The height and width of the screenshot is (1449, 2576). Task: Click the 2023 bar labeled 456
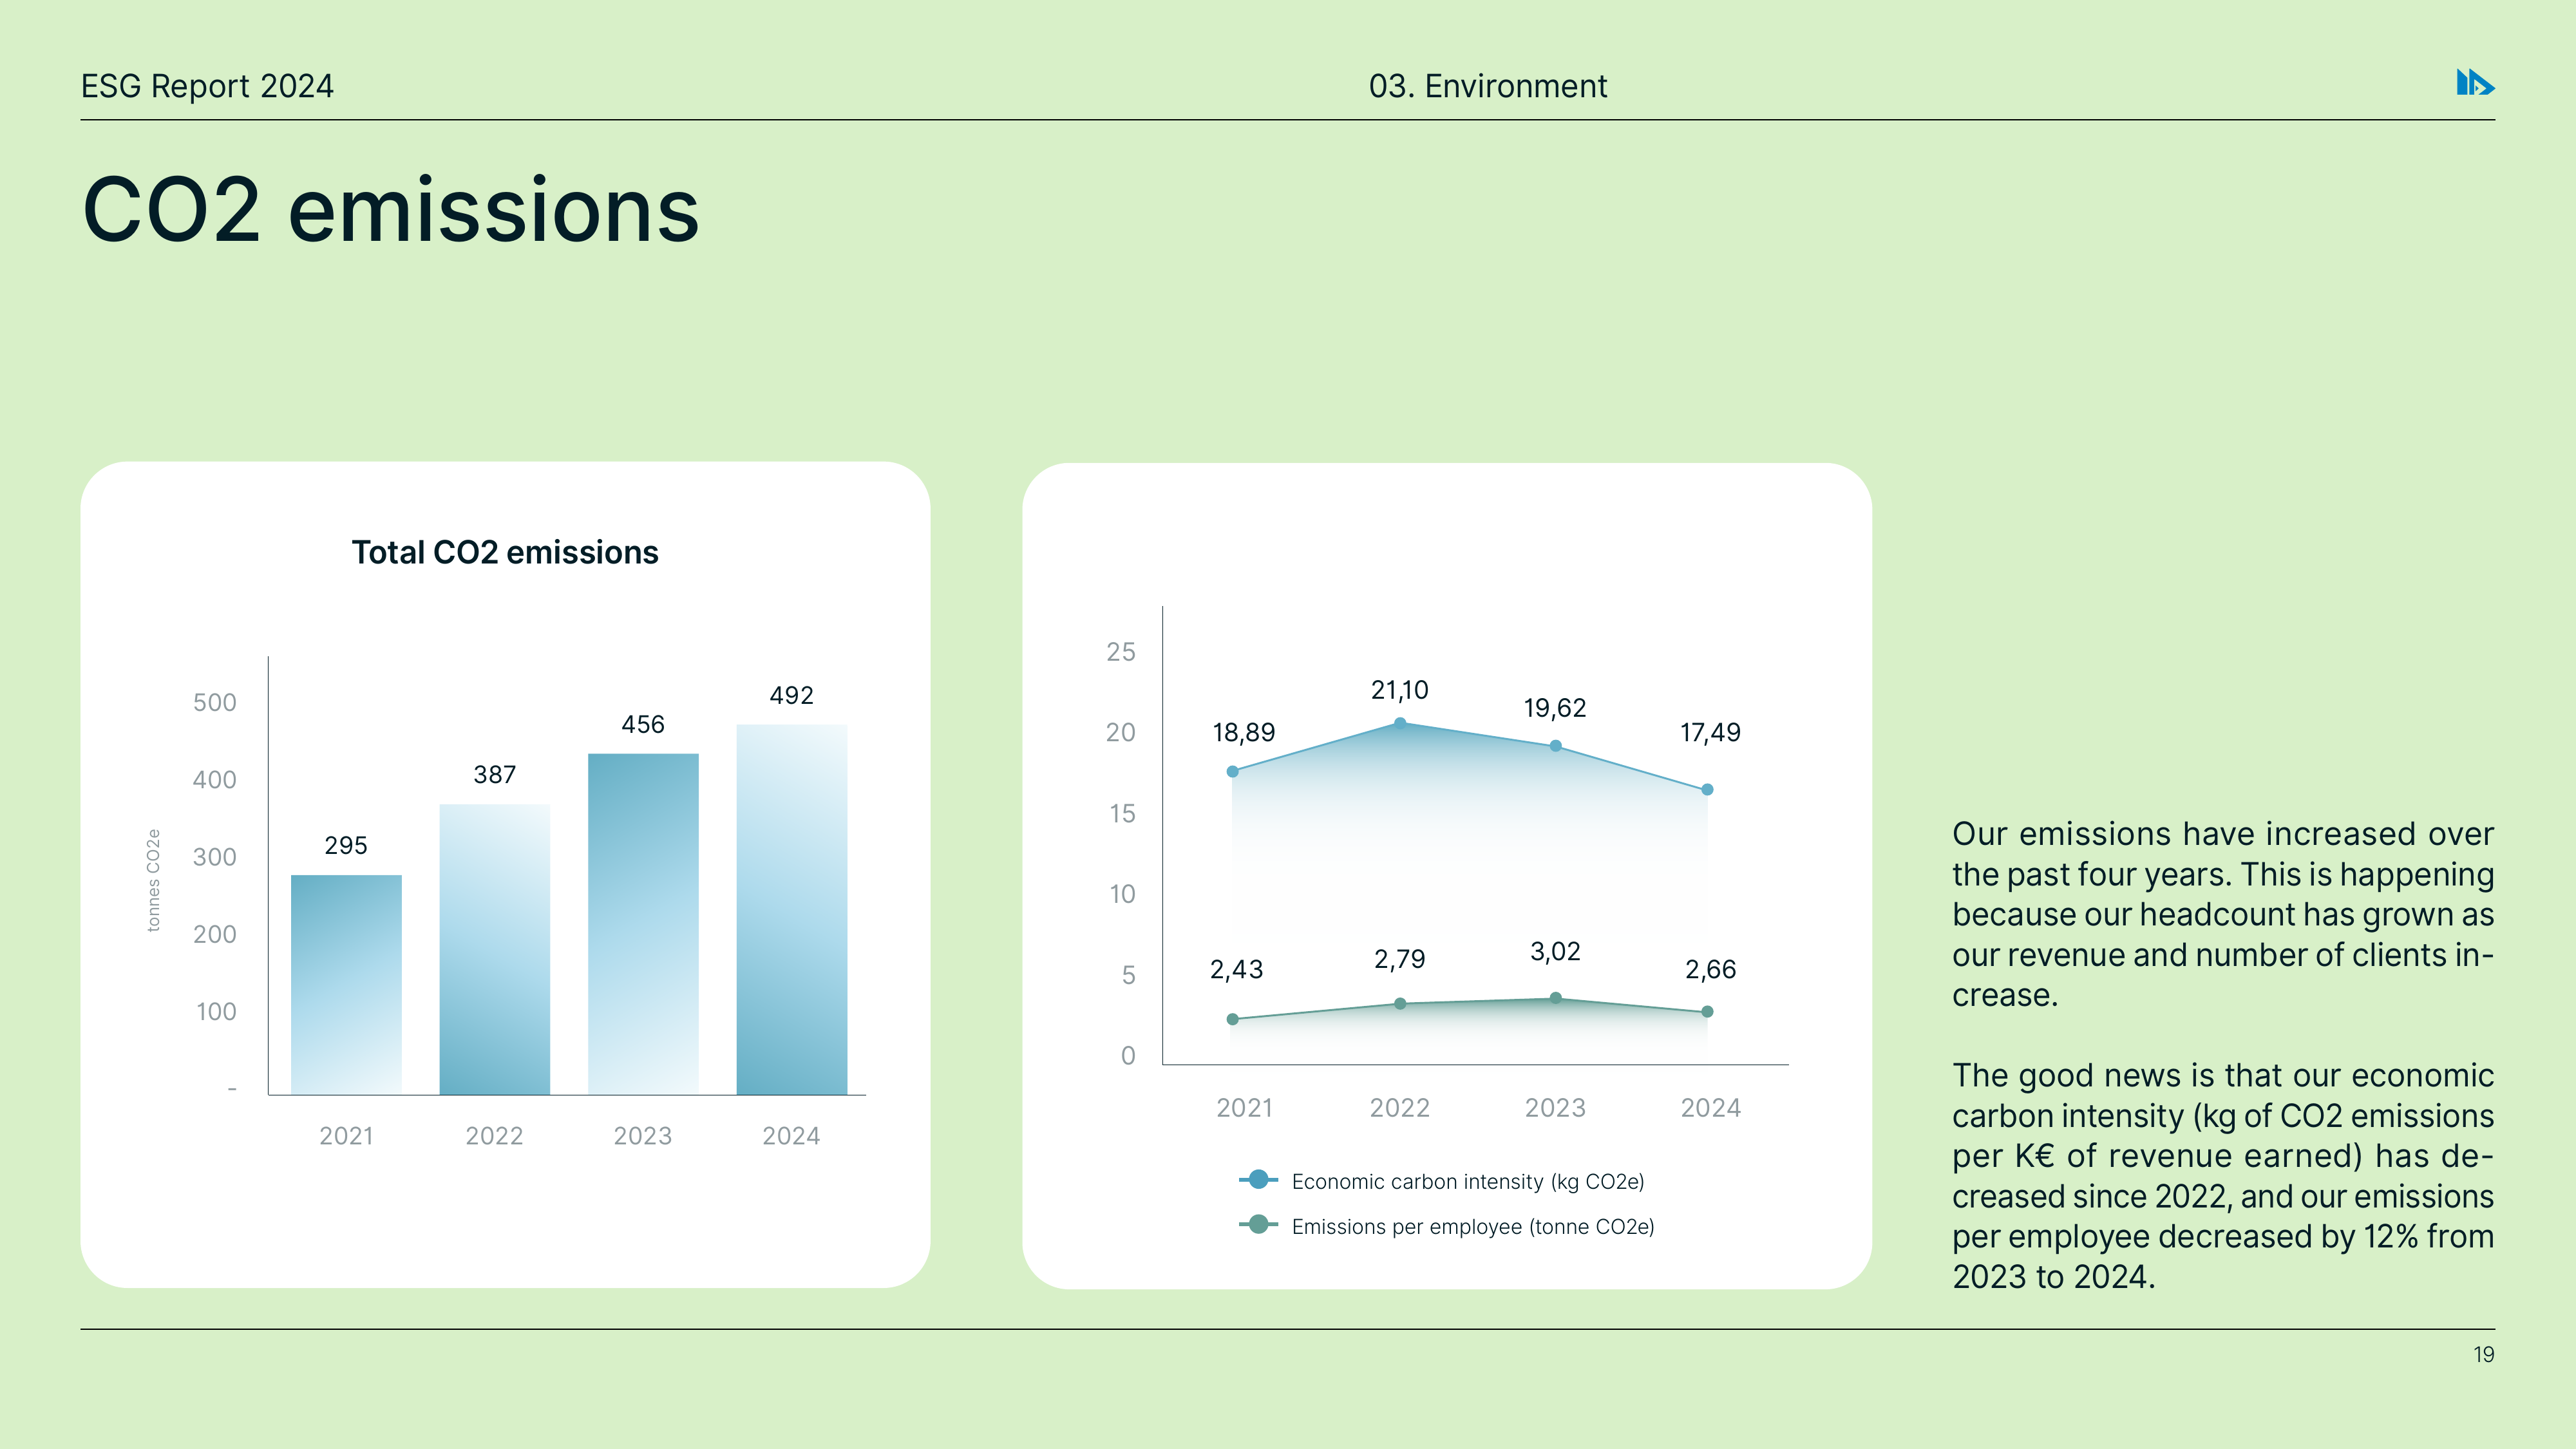pos(643,924)
